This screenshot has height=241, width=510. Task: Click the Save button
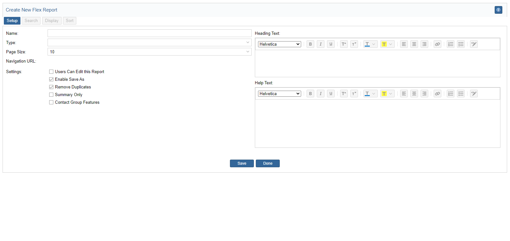[x=242, y=163]
